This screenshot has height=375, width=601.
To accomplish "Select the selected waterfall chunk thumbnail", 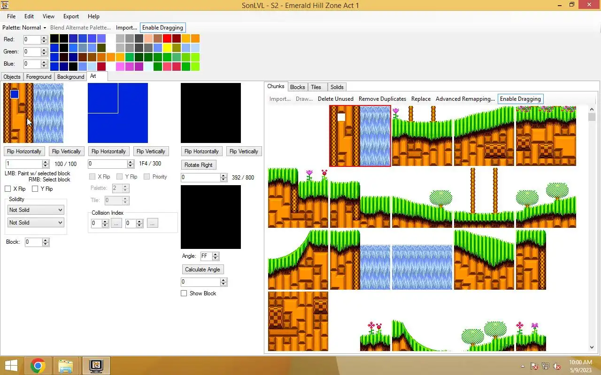I will point(360,136).
